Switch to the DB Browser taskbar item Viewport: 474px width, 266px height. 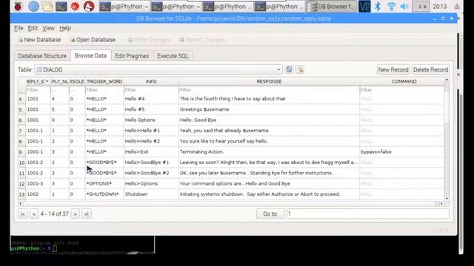tap(331, 7)
